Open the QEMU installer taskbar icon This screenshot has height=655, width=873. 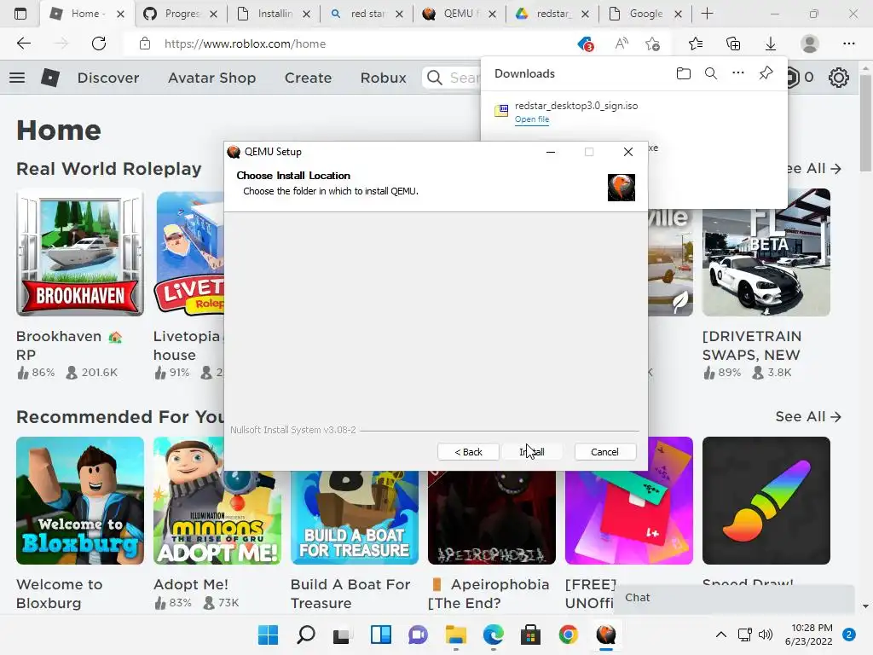(x=606, y=635)
